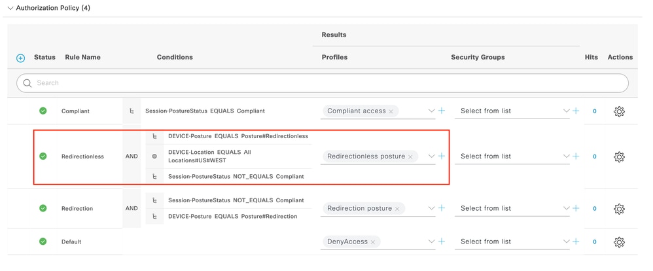Open Security Groups dropdown for Default rule
This screenshot has height=271, width=653.
[566, 242]
